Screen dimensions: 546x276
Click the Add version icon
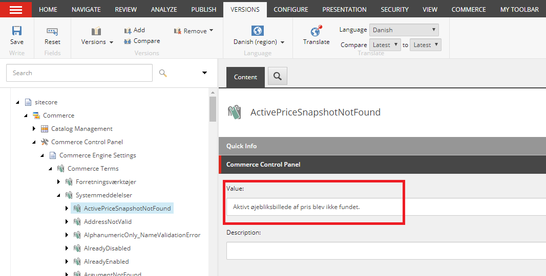[x=128, y=31]
